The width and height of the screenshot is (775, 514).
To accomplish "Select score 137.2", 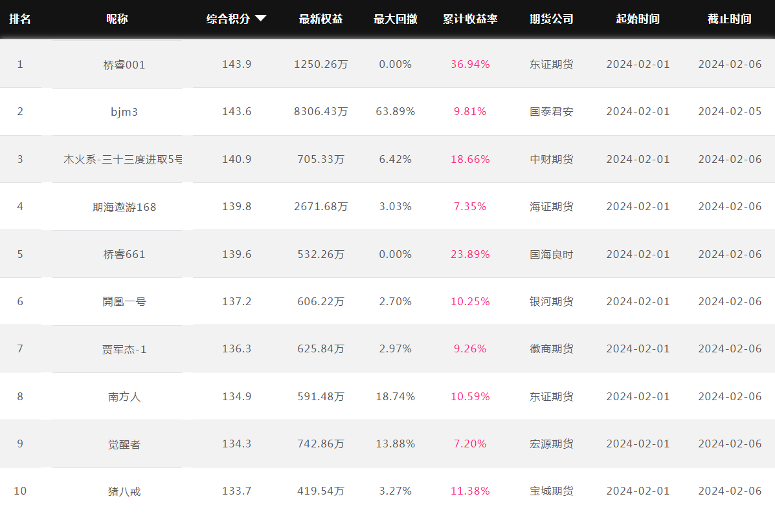I will [x=237, y=301].
